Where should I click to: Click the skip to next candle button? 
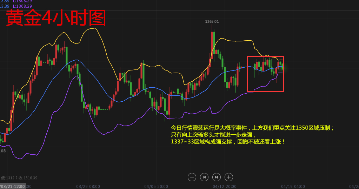[217, 177]
